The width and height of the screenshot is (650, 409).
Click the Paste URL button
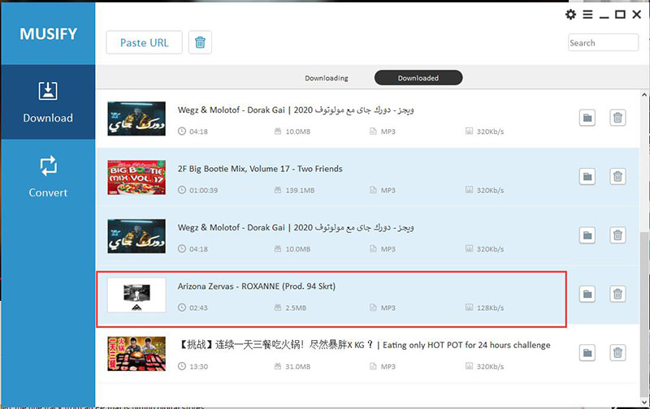pos(144,43)
